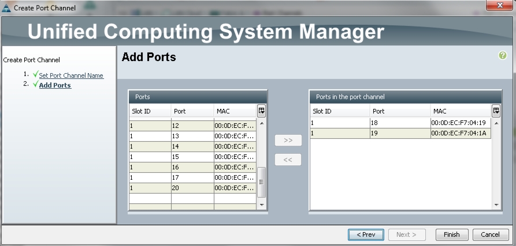Click the Cisco app icon in title bar
516x246 pixels.
coord(6,7)
